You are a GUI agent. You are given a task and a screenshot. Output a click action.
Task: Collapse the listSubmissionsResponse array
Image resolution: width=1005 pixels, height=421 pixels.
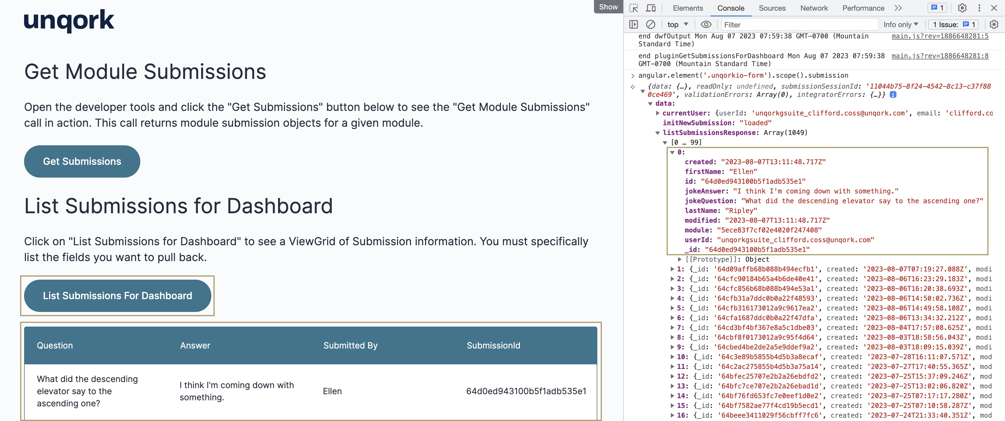(658, 133)
